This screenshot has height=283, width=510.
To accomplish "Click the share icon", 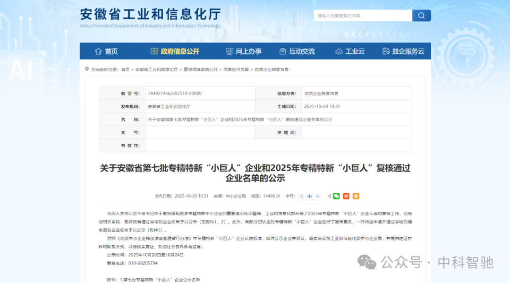I will [330, 196].
